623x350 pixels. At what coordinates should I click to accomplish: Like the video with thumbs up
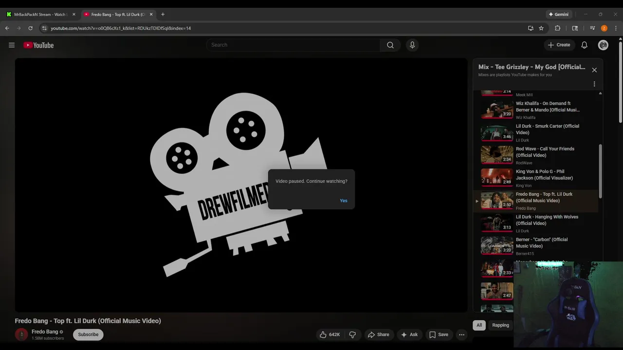(x=330, y=334)
